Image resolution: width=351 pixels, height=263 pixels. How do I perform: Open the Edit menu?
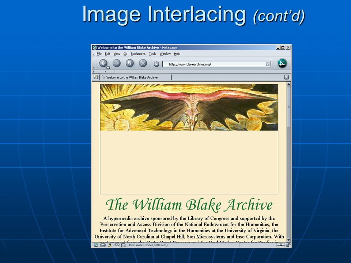pos(107,54)
